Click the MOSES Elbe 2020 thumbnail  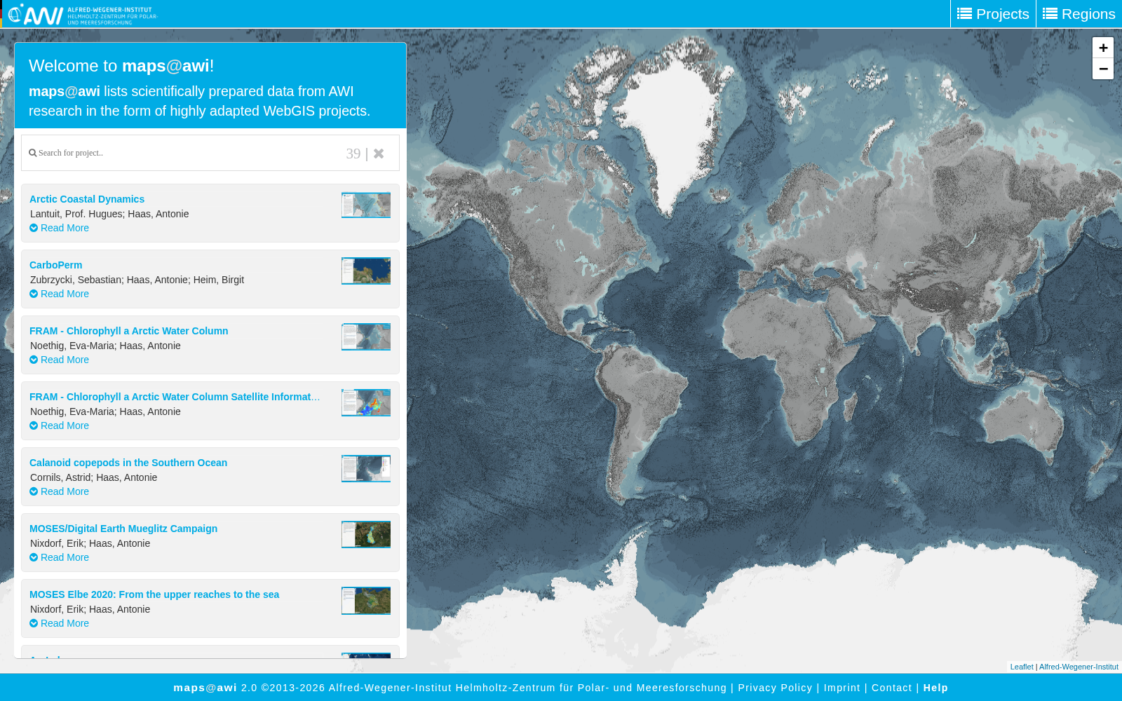366,600
